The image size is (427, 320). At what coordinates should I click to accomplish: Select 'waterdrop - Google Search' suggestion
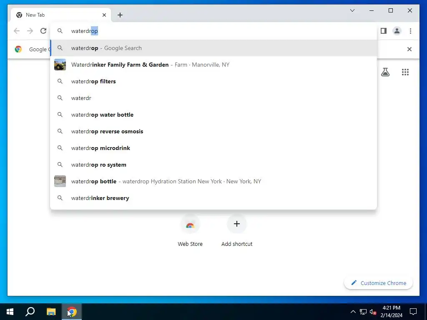[x=214, y=48]
